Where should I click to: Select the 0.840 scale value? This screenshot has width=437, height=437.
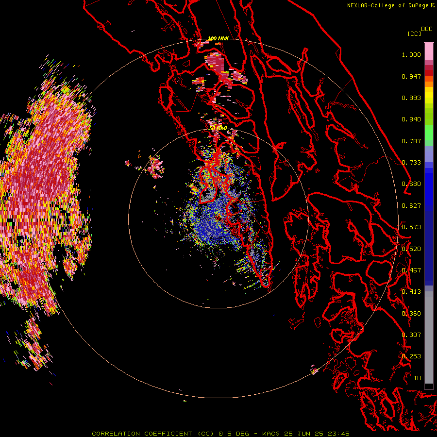pyautogui.click(x=411, y=119)
